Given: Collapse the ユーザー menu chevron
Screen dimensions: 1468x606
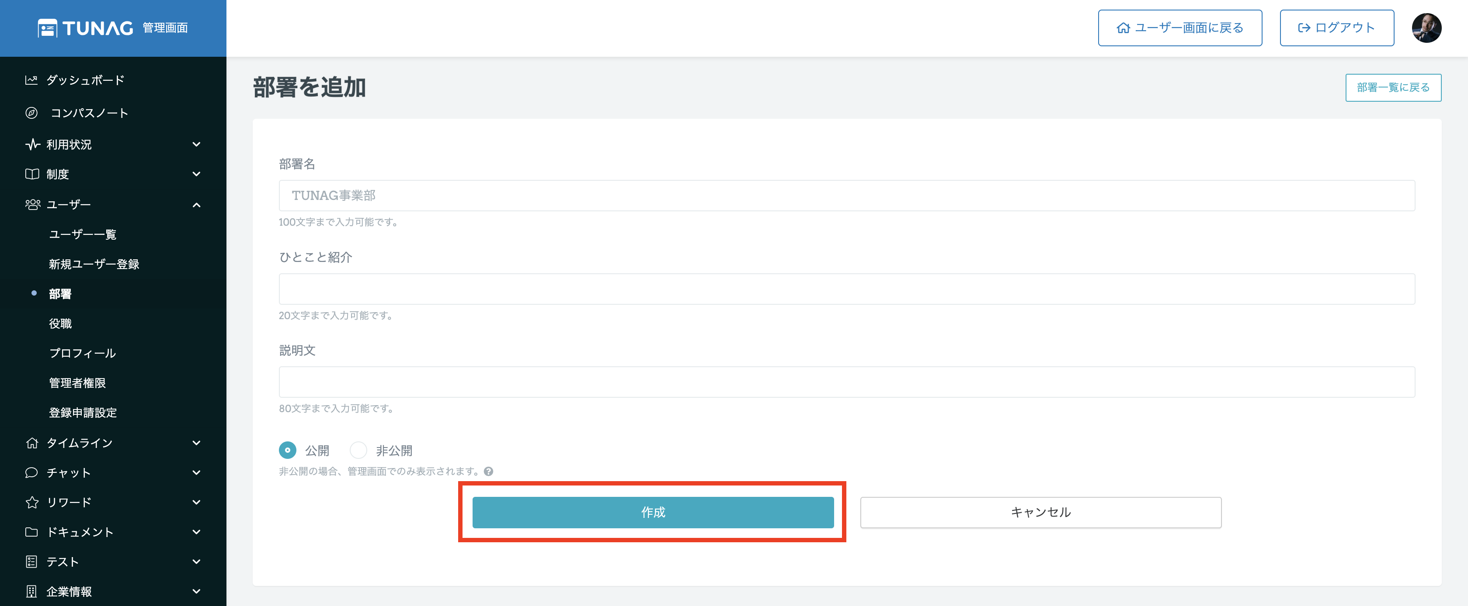Looking at the screenshot, I should pyautogui.click(x=197, y=204).
